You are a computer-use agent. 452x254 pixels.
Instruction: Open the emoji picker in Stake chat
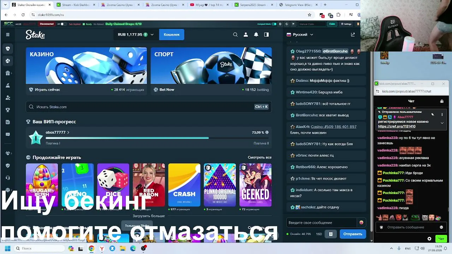tap(361, 223)
